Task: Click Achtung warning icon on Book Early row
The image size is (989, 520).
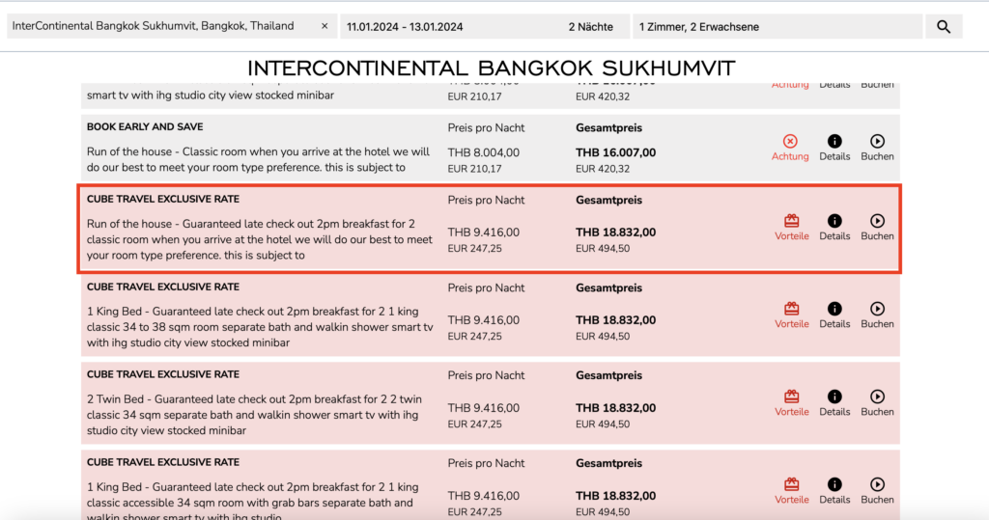Action: coord(790,142)
